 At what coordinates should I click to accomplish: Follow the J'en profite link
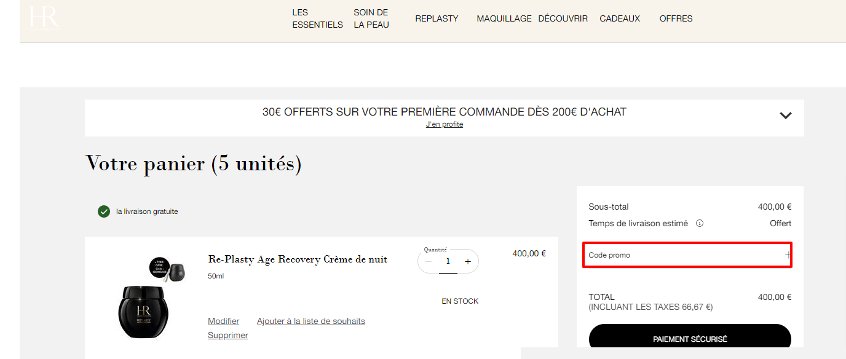[445, 124]
